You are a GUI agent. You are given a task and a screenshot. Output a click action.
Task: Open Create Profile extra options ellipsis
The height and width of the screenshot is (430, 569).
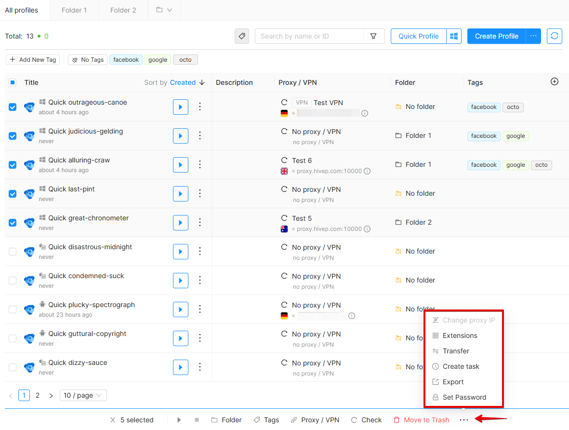point(533,36)
